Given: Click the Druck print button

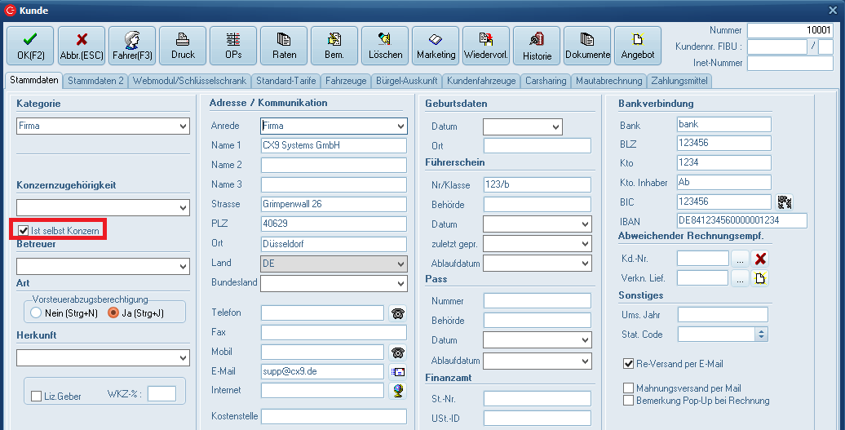Looking at the screenshot, I should click(183, 46).
